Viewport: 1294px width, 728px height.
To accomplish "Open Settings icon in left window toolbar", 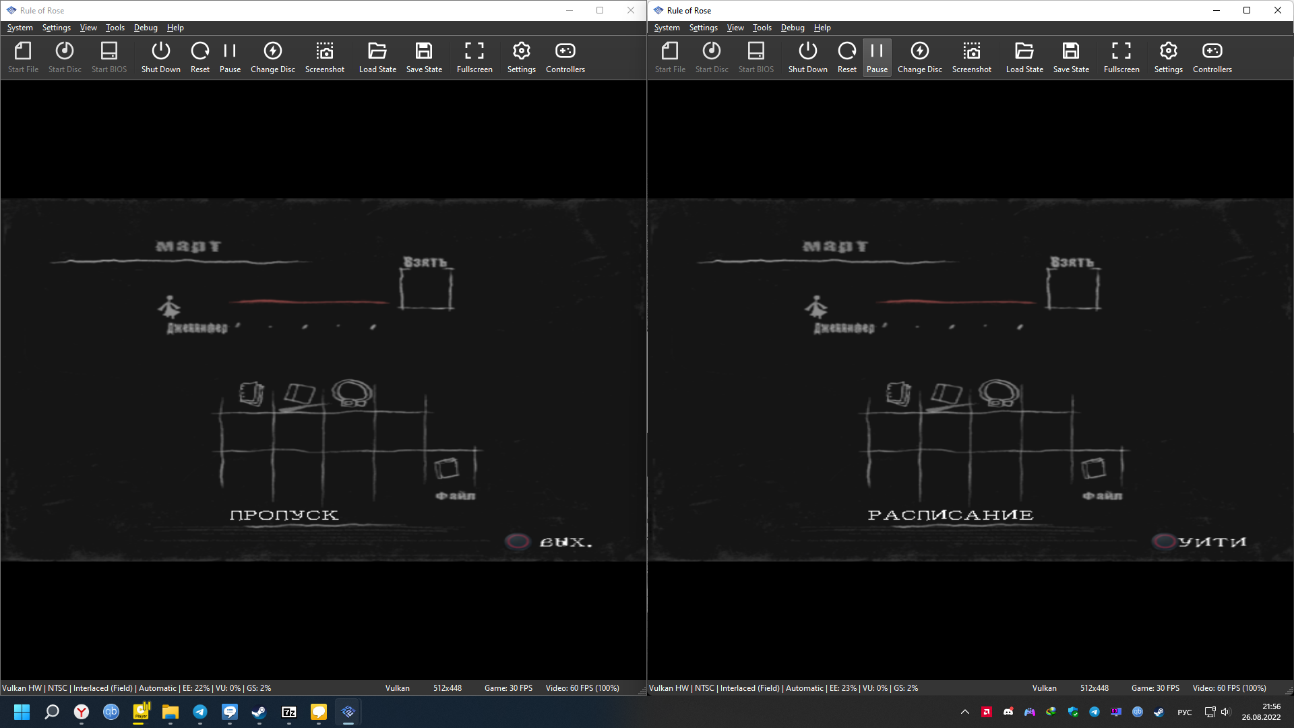I will point(522,57).
